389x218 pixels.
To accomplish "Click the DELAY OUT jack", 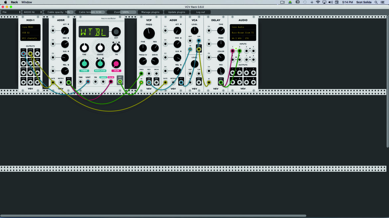I will point(221,82).
